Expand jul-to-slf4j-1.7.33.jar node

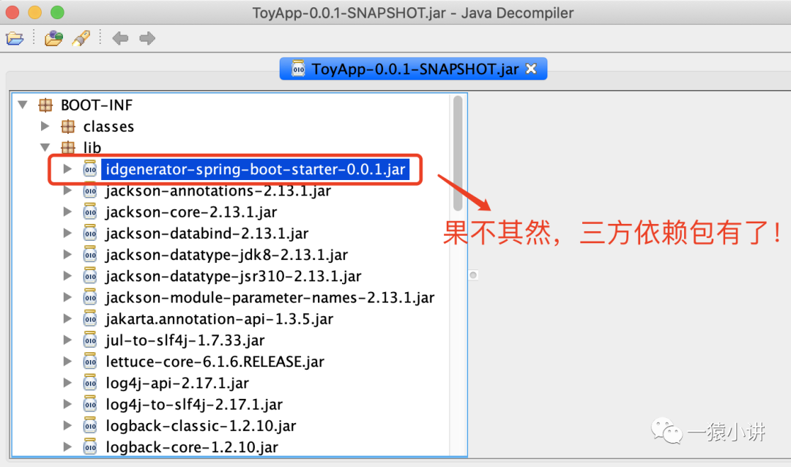[x=67, y=340]
